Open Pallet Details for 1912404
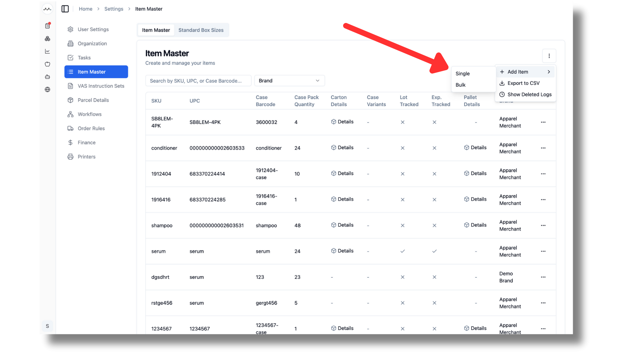 475,173
